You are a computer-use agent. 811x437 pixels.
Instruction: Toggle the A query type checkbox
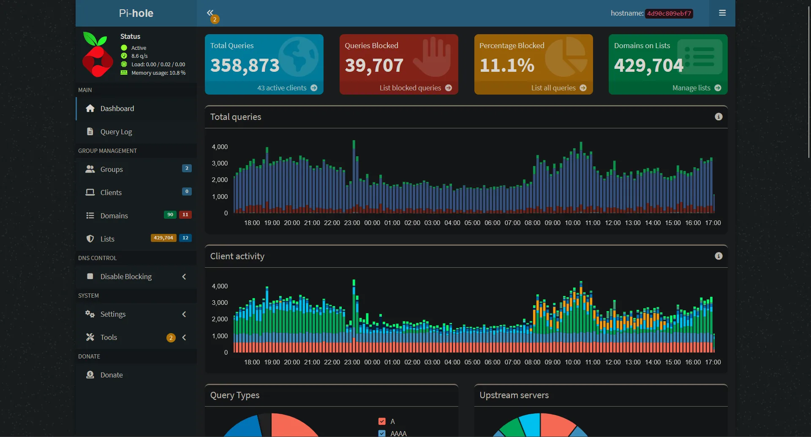coord(382,421)
